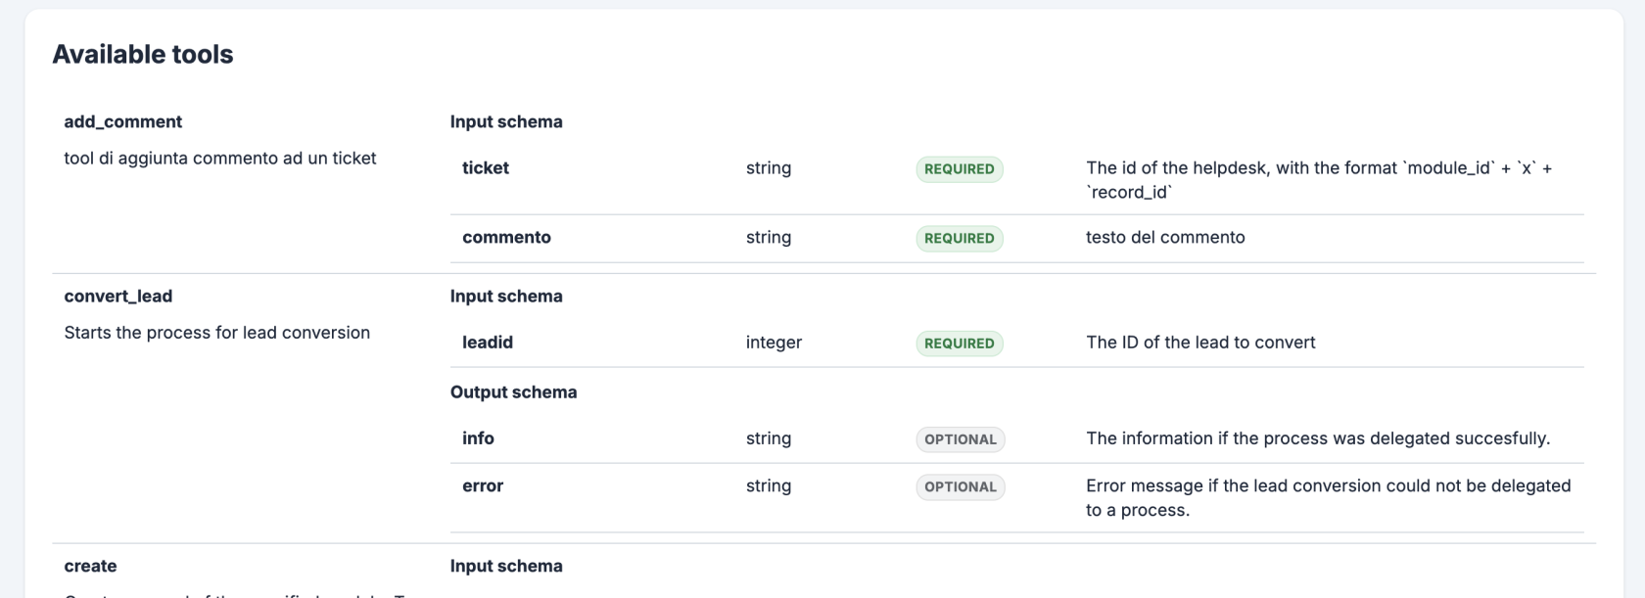This screenshot has width=1645, height=598.
Task: Click the REQUIRED badge for ticket
Action: 960,168
